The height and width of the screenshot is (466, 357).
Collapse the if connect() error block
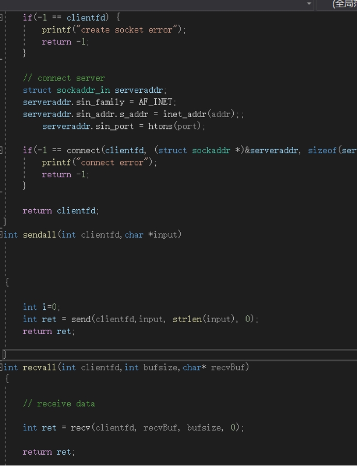tap(2, 150)
